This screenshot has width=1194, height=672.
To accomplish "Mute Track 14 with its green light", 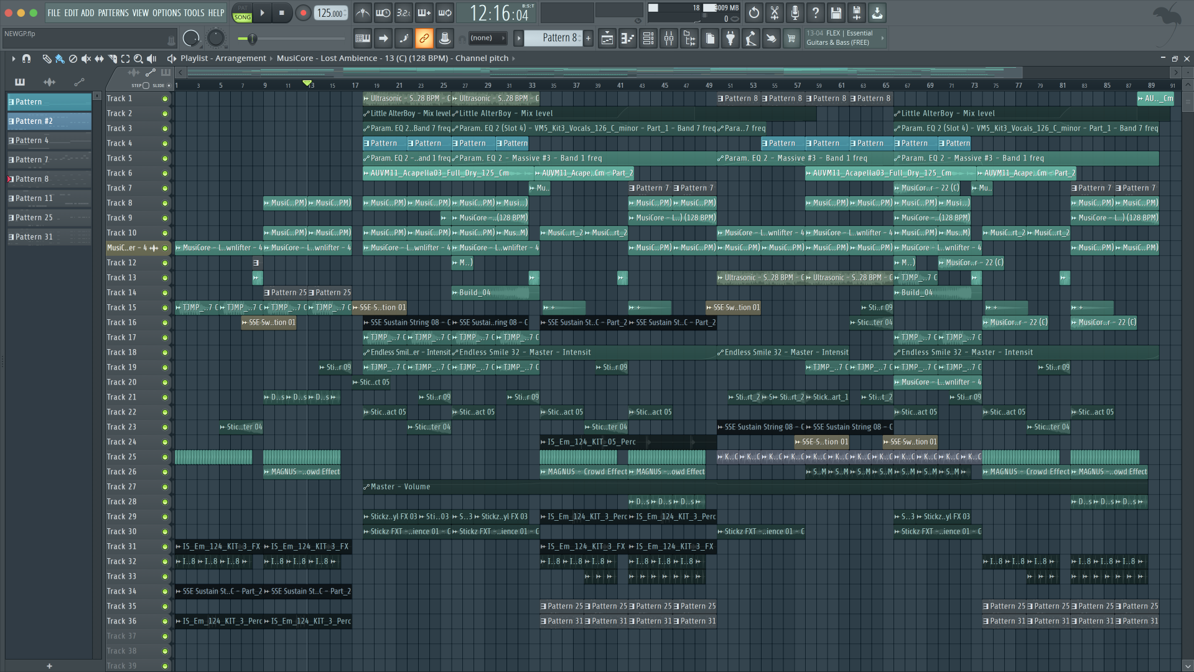I will tap(165, 293).
